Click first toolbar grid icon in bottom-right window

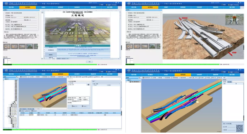click(x=143, y=78)
